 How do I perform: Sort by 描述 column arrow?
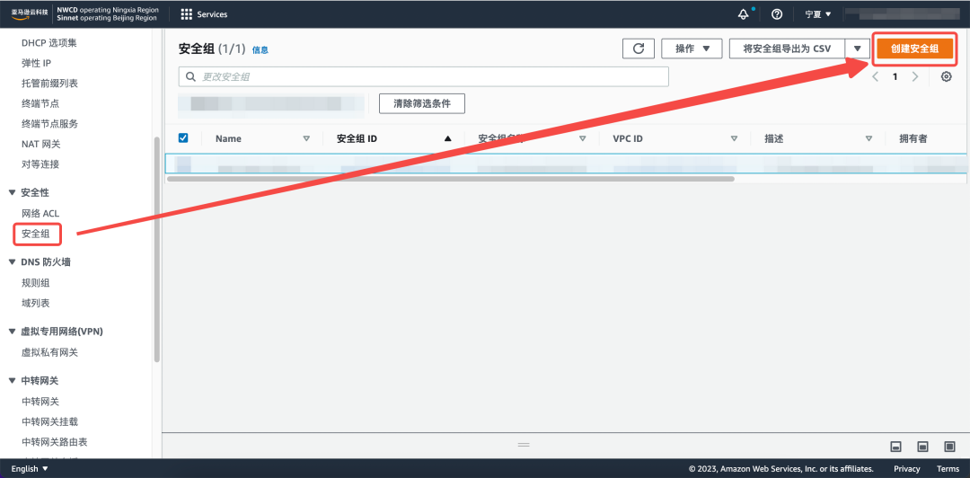click(869, 138)
